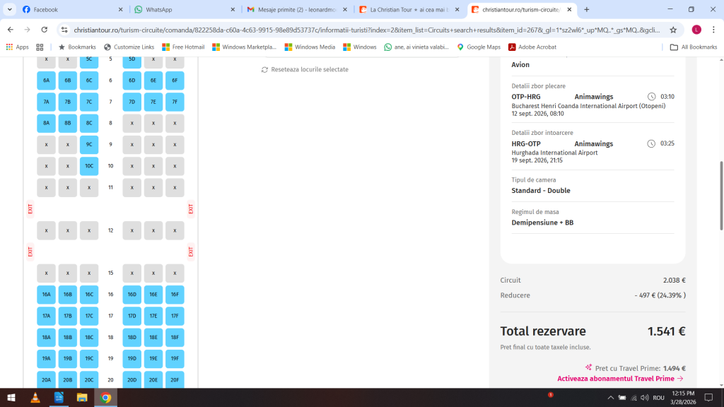Screen dimensions: 724x407
Task: Open File Explorer from the taskbar
Action: (82, 398)
